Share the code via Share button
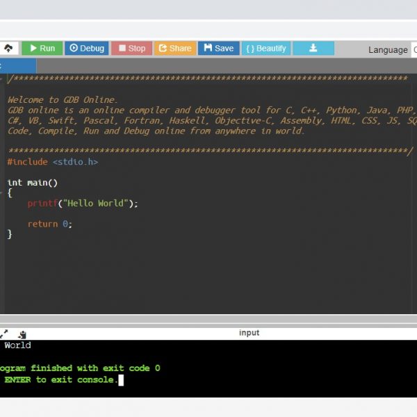This screenshot has height=417, width=417. pyautogui.click(x=174, y=48)
